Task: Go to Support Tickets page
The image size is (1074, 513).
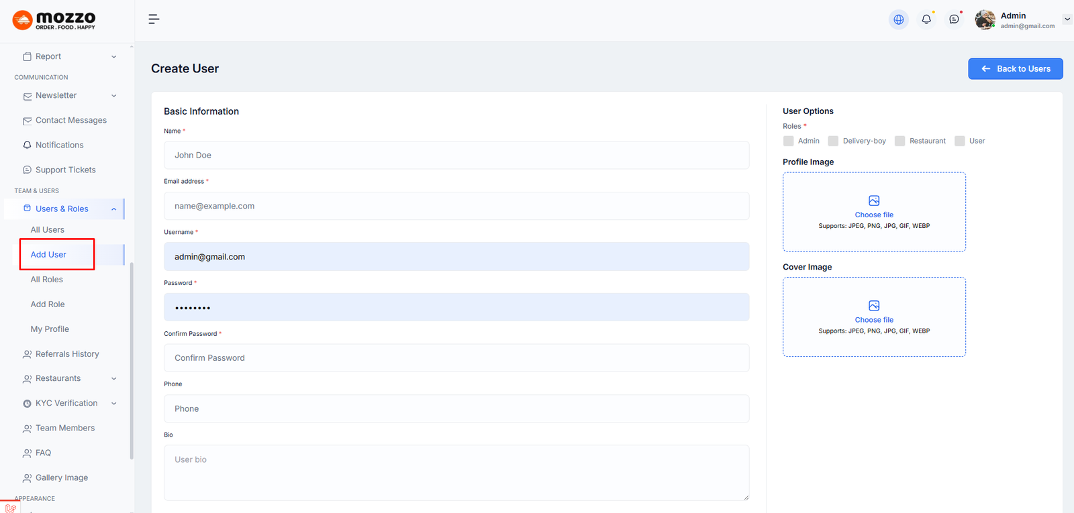Action: pos(65,170)
